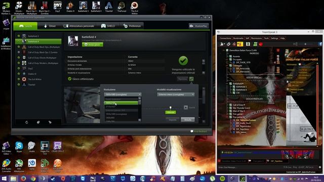This screenshot has height=182, width=324.
Task: Click the Facebook icon in TeamSpeak toolbar
Action: [320, 44]
